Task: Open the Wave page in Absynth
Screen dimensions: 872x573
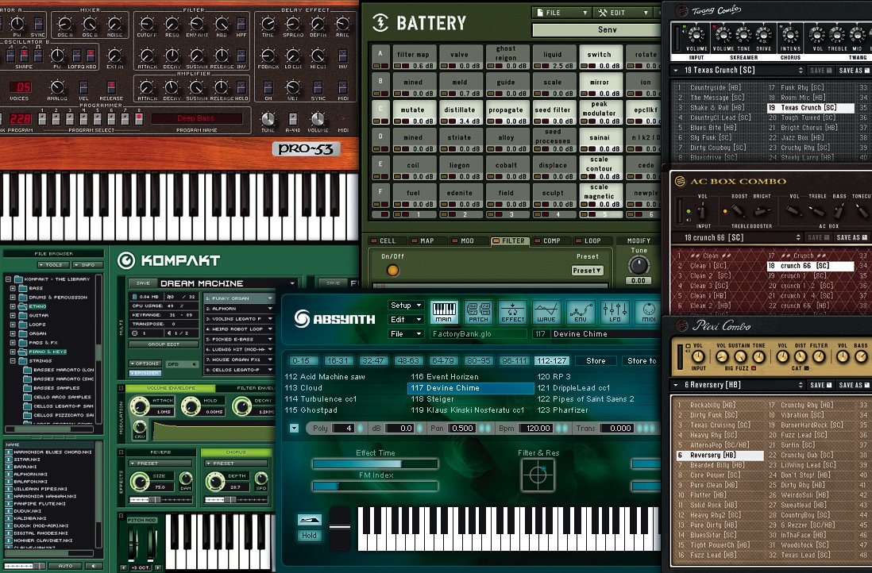Action: [546, 313]
